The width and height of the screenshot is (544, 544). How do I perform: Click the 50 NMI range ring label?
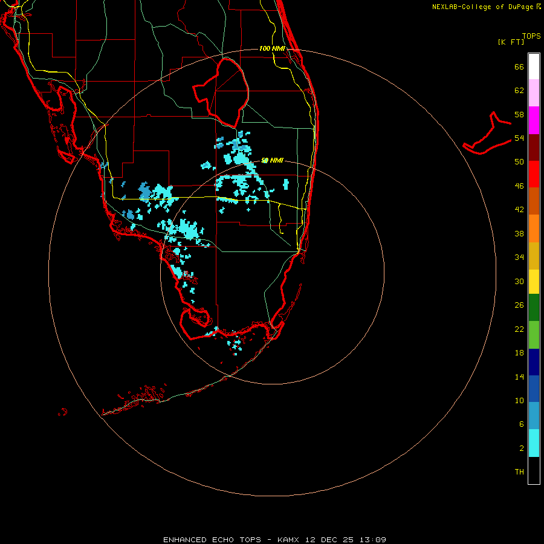tap(272, 160)
